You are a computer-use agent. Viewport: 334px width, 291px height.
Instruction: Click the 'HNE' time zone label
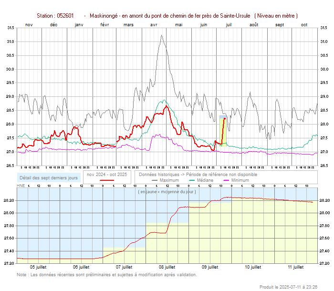[x=21, y=186]
